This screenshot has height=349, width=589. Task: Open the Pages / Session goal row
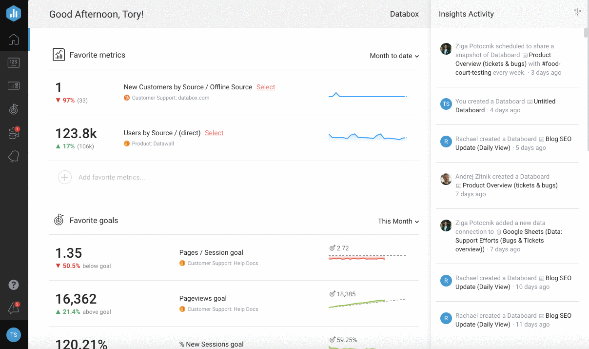tap(211, 252)
